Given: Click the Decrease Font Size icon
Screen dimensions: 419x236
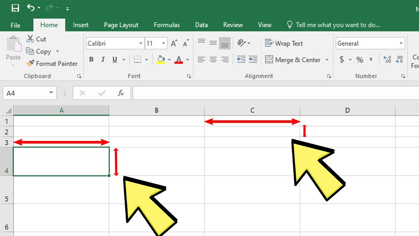Looking at the screenshot, I should (186, 43).
